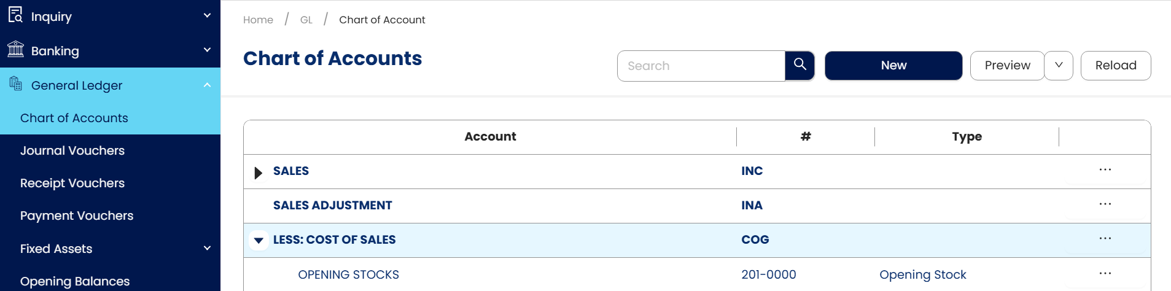The height and width of the screenshot is (291, 1171).
Task: Focus the Search input field
Action: (x=701, y=66)
